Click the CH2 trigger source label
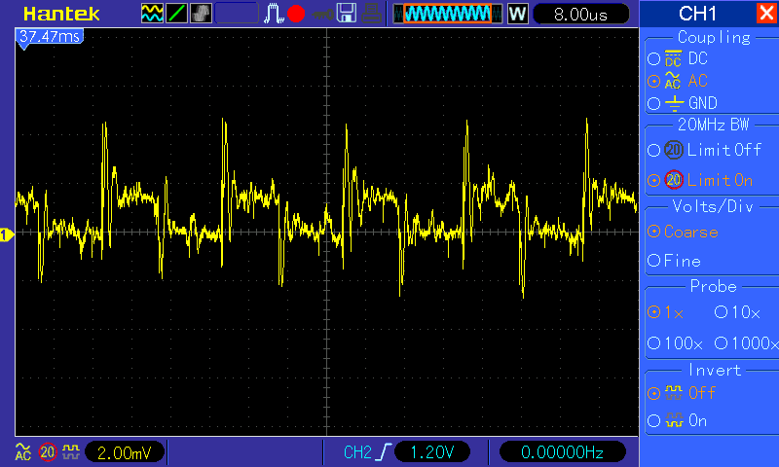Image resolution: width=779 pixels, height=467 pixels. (357, 452)
